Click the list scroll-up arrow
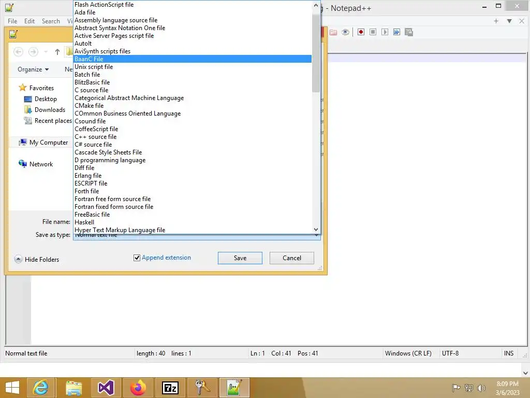 (x=316, y=5)
